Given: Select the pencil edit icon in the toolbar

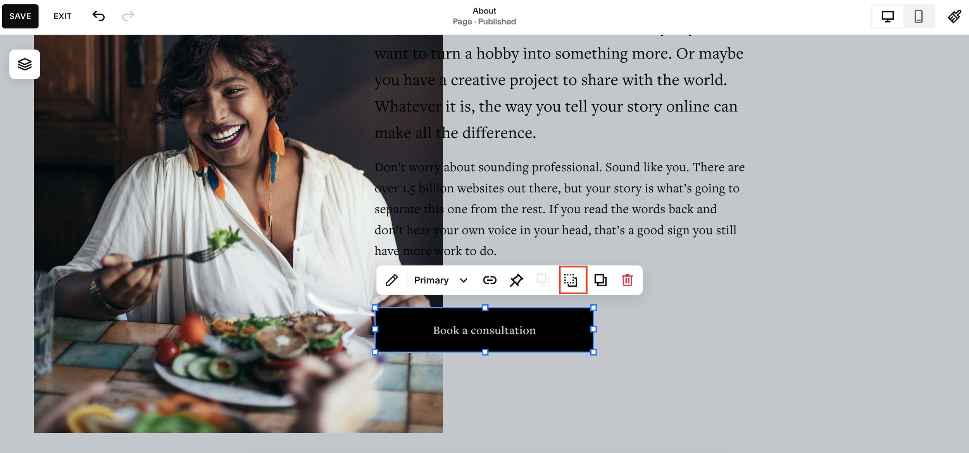Looking at the screenshot, I should coord(391,280).
